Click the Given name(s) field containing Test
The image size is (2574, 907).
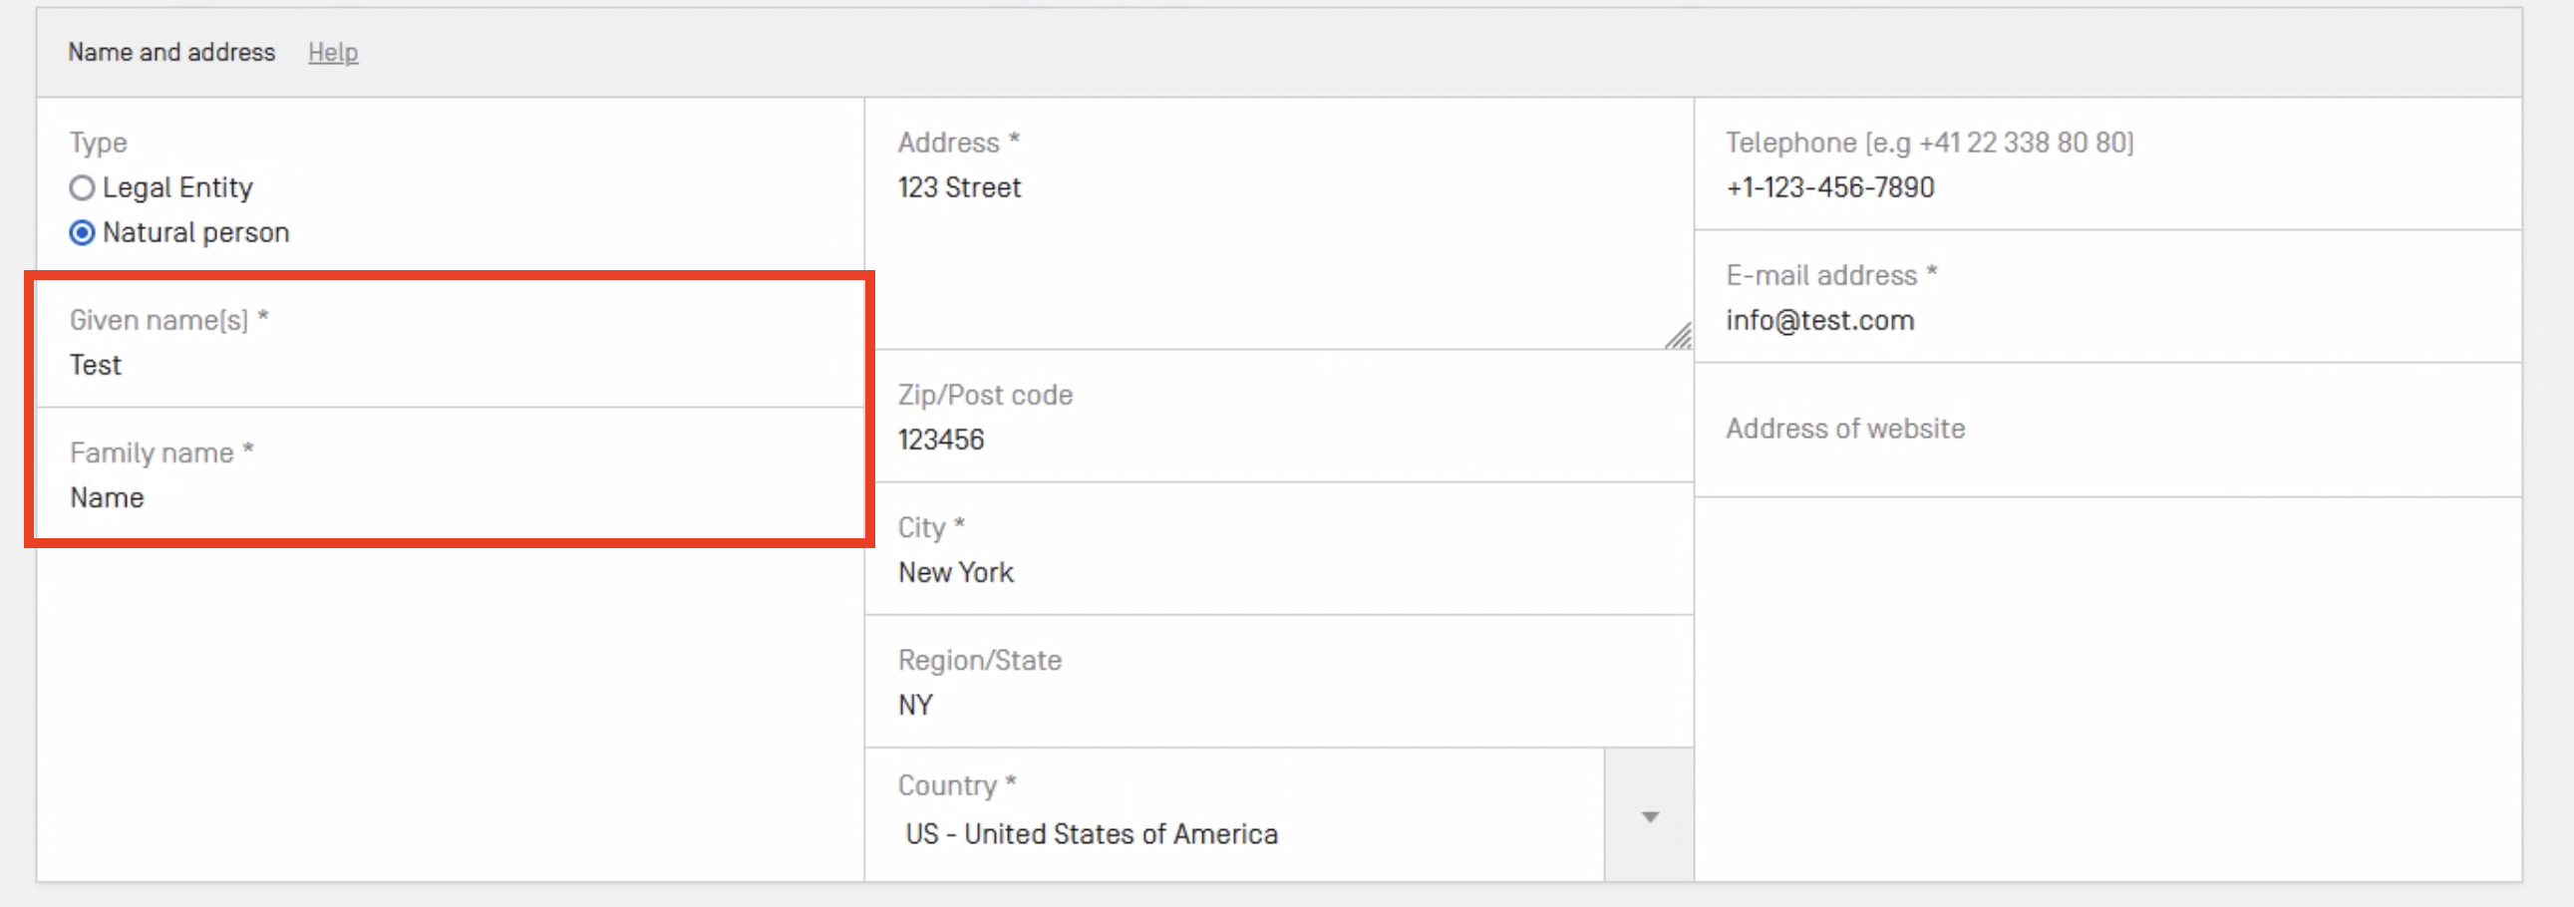tap(450, 365)
